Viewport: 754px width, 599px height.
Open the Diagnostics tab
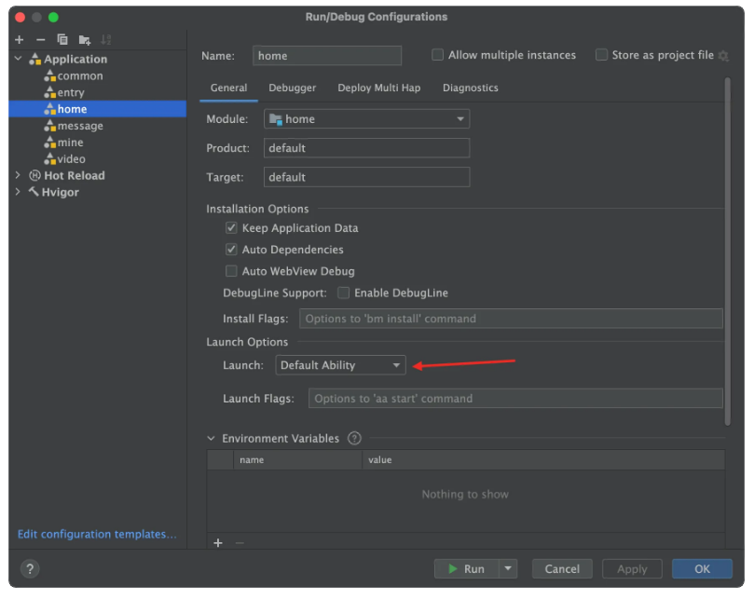coord(471,88)
